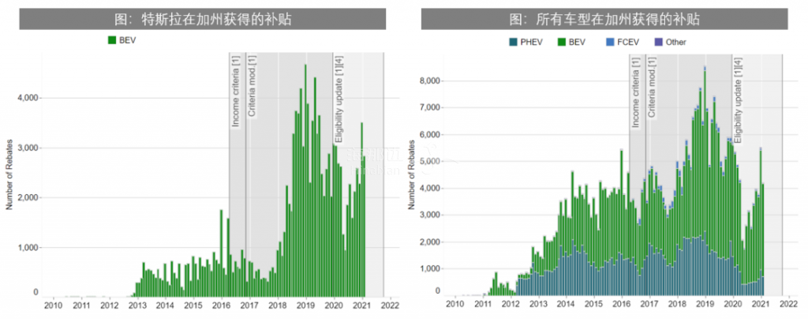Click the title 图：所有车型在加州获得的补贴
The image size is (808, 319).
pyautogui.click(x=604, y=20)
